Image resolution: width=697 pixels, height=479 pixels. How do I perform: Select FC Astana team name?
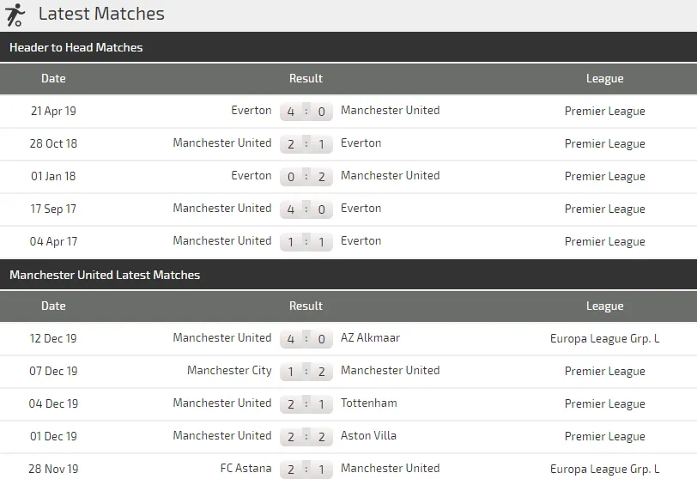[x=245, y=469]
